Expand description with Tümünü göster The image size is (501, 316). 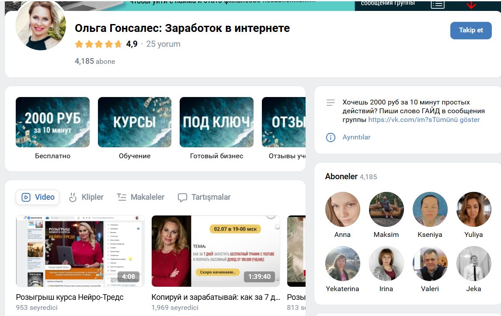pyautogui.click(x=456, y=119)
